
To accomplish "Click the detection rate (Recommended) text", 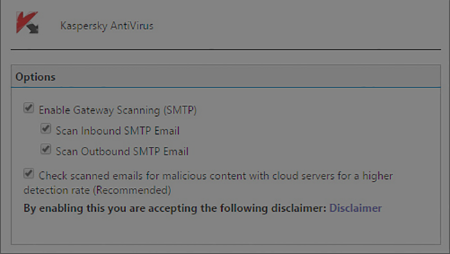I will tap(97, 190).
